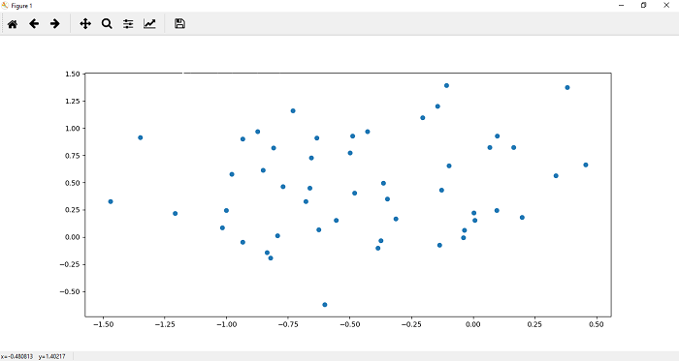Click the x-axis label −1.50
Viewport: 679px width, 361px height.
103,325
